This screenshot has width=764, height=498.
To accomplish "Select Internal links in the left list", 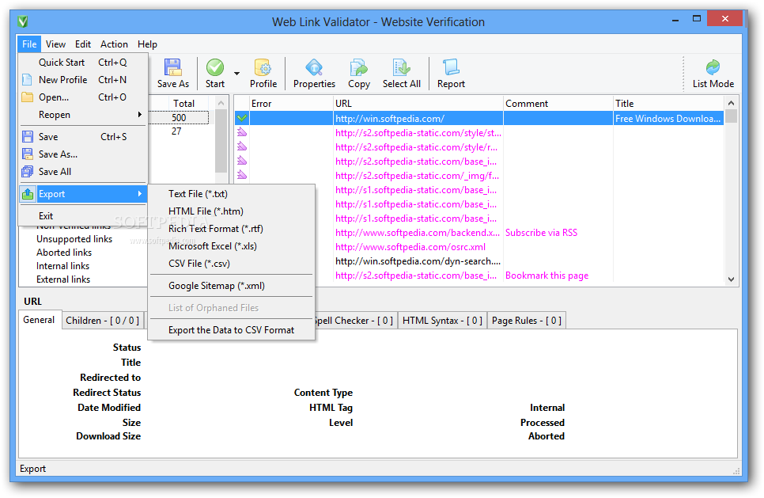I will [62, 266].
